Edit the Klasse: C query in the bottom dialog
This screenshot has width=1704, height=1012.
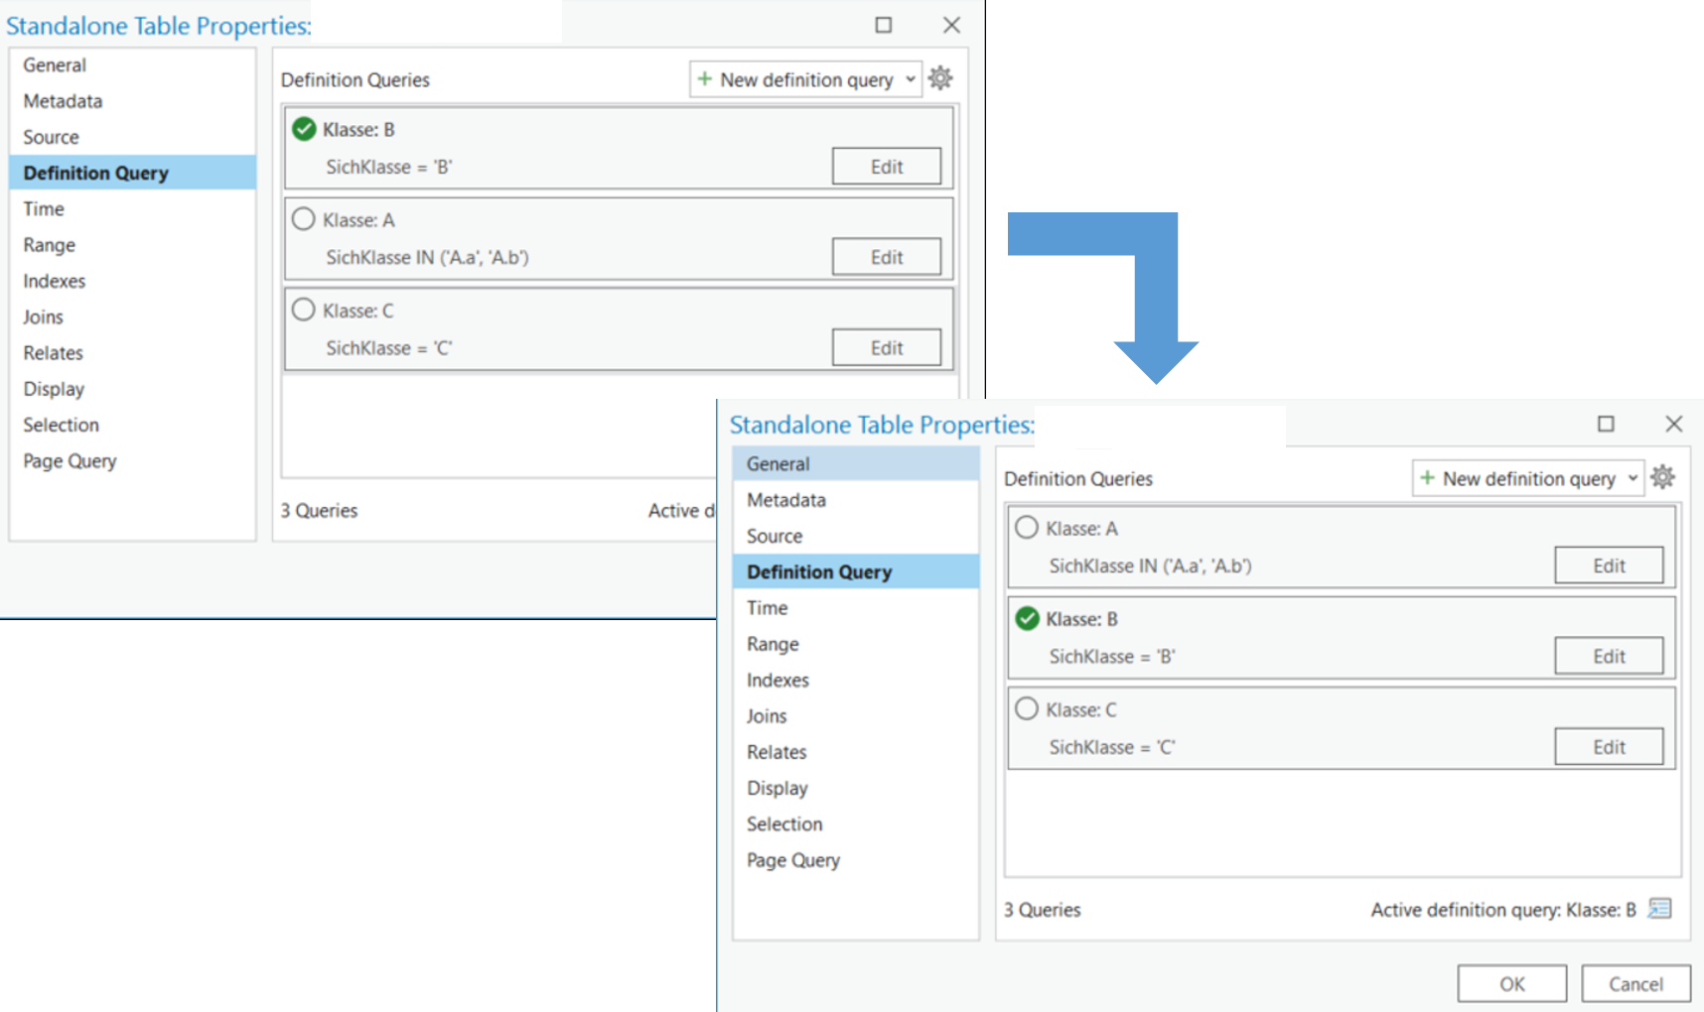point(1609,746)
